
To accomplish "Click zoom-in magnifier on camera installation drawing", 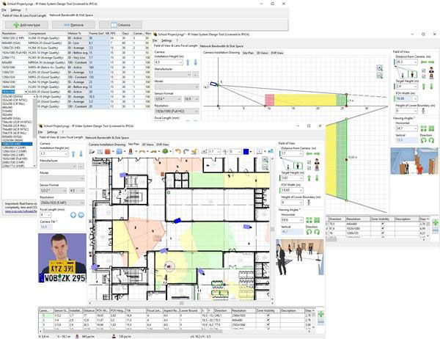I will point(379,68).
